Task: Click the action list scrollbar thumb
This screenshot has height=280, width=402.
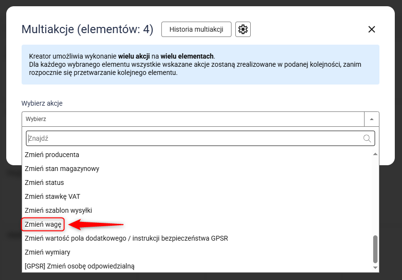Action: (375, 248)
